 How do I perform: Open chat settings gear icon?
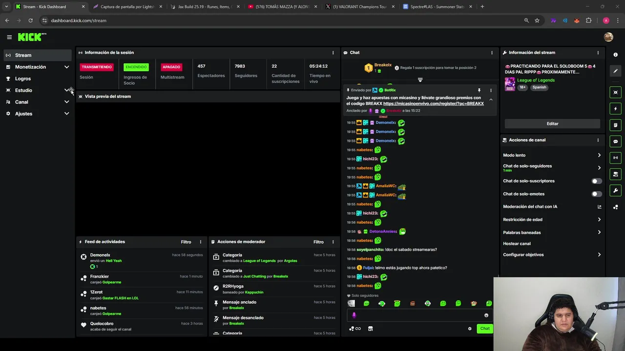[x=470, y=329]
